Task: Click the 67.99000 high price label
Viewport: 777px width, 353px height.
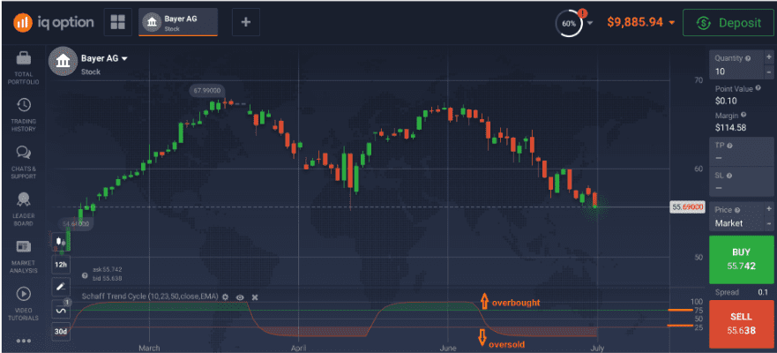Action: tap(207, 91)
